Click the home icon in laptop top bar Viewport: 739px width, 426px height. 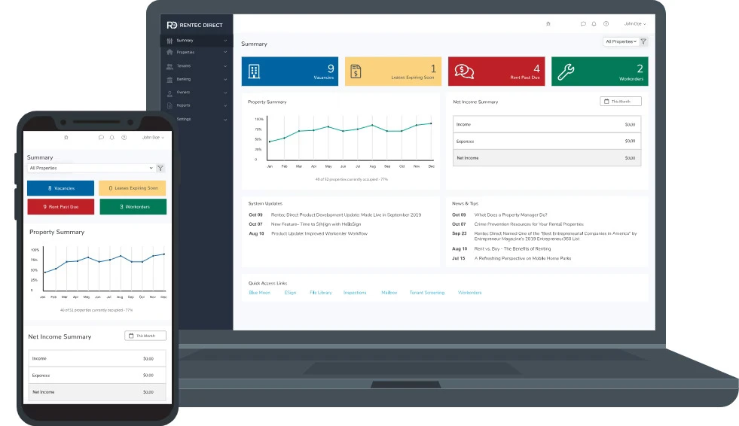pos(548,24)
